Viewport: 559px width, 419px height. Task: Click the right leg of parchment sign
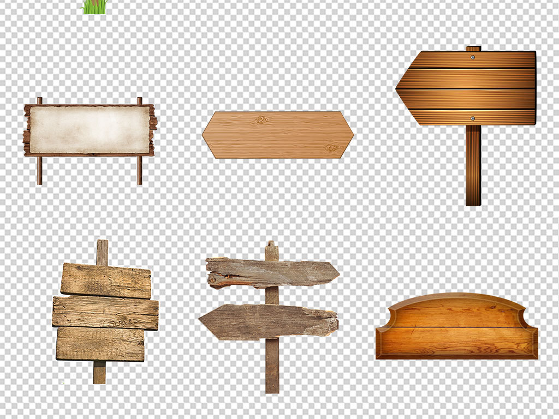click(x=140, y=170)
